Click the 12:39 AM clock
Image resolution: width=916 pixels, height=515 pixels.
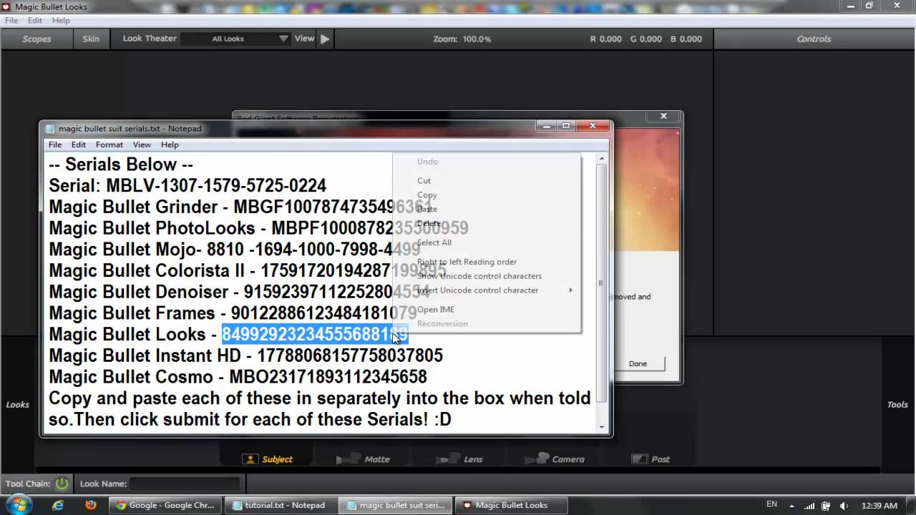(880, 505)
